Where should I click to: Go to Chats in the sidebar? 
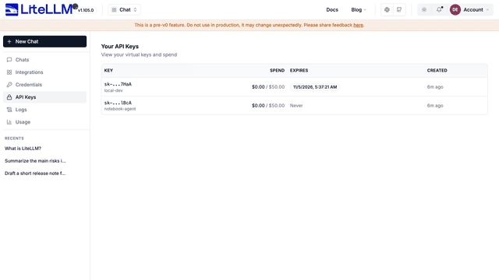coord(45,60)
